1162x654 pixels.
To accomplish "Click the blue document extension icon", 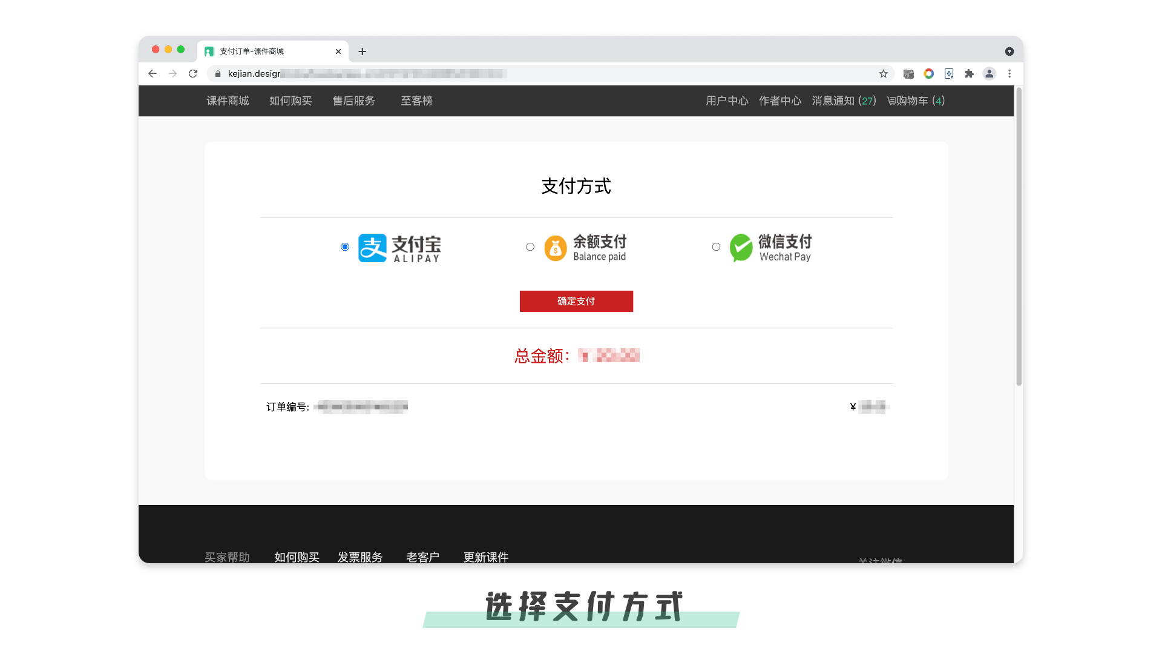I will 949,74.
